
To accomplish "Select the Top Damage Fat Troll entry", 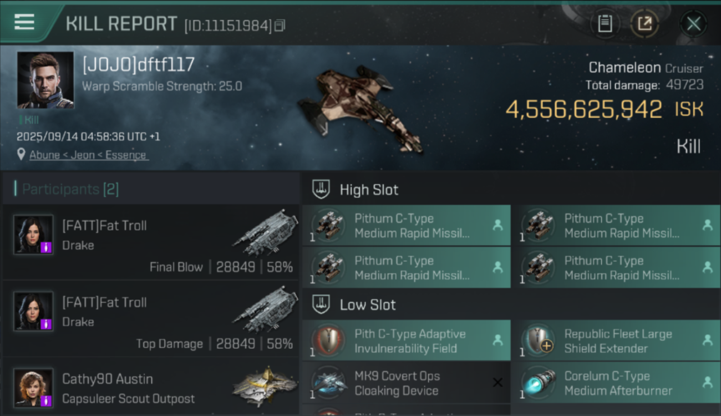I will [x=151, y=318].
